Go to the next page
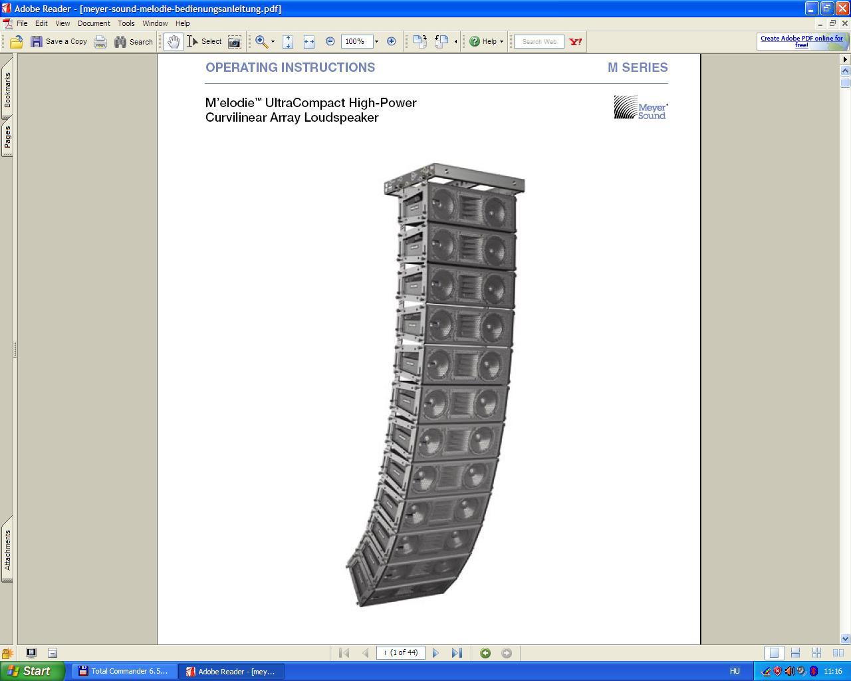Viewport: 851px width, 681px height. pos(435,653)
